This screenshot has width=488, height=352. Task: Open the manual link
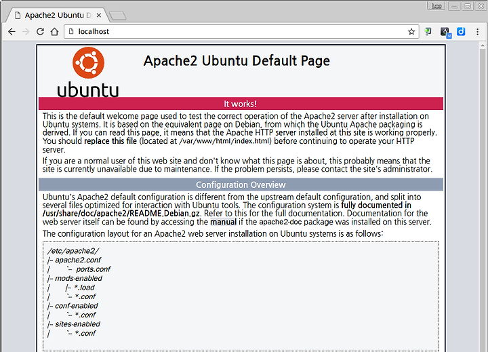[x=223, y=222]
